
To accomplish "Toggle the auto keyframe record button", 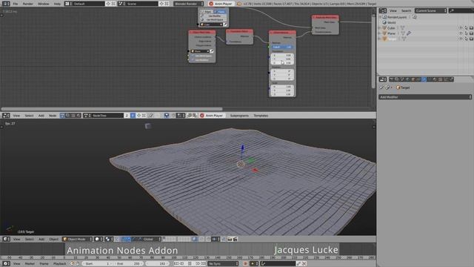I will [245, 264].
